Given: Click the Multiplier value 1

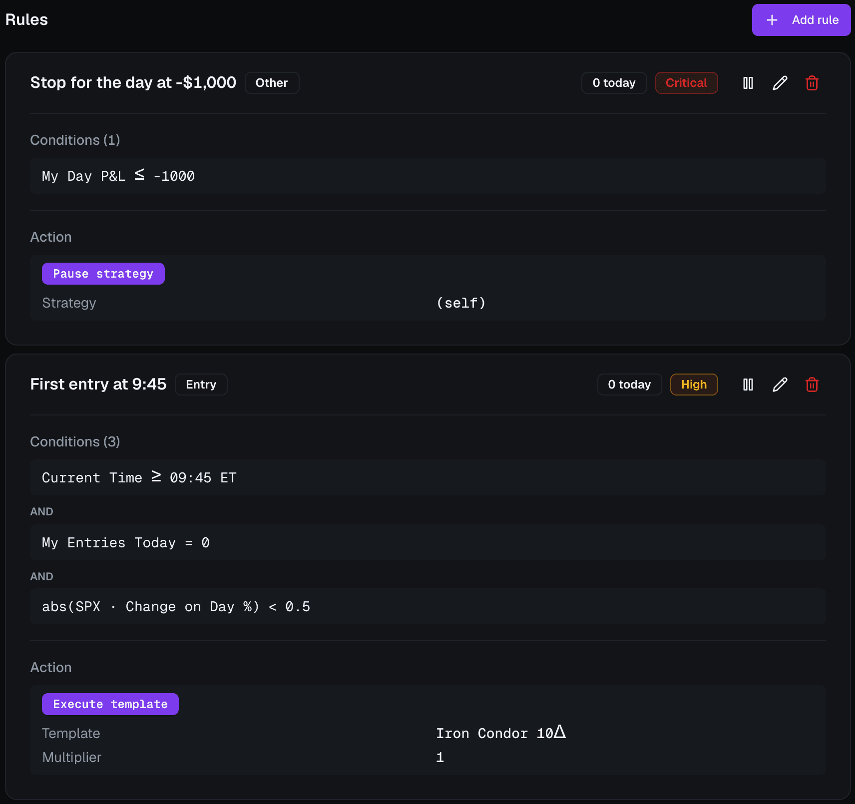Looking at the screenshot, I should (x=440, y=758).
